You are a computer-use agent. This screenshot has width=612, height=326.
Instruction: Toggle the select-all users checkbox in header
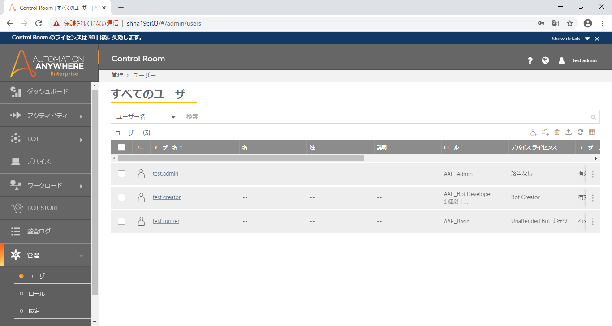tap(121, 147)
